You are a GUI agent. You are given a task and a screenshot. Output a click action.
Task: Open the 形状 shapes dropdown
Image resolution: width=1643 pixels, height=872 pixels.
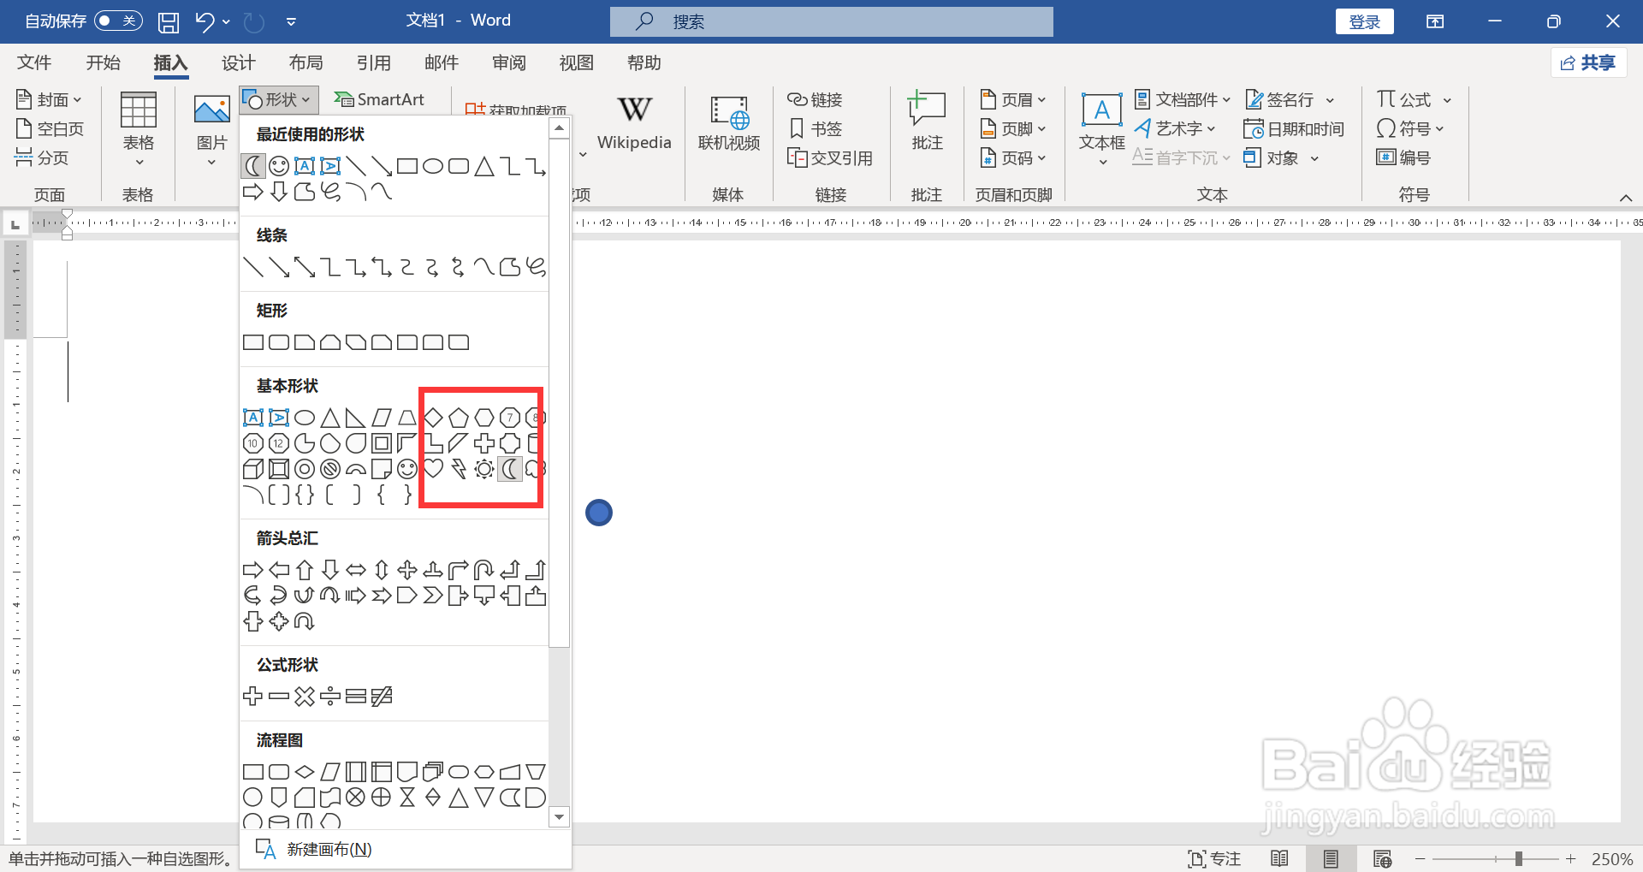[x=279, y=99]
